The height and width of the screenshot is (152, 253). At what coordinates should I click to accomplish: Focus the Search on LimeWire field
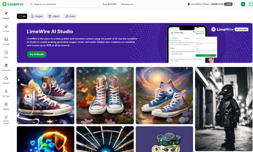(64, 4)
